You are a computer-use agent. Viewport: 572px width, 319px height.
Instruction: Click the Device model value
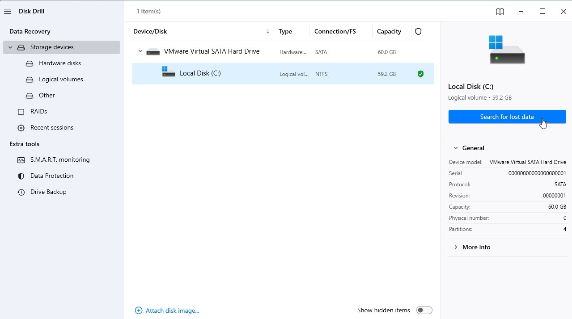coord(528,162)
